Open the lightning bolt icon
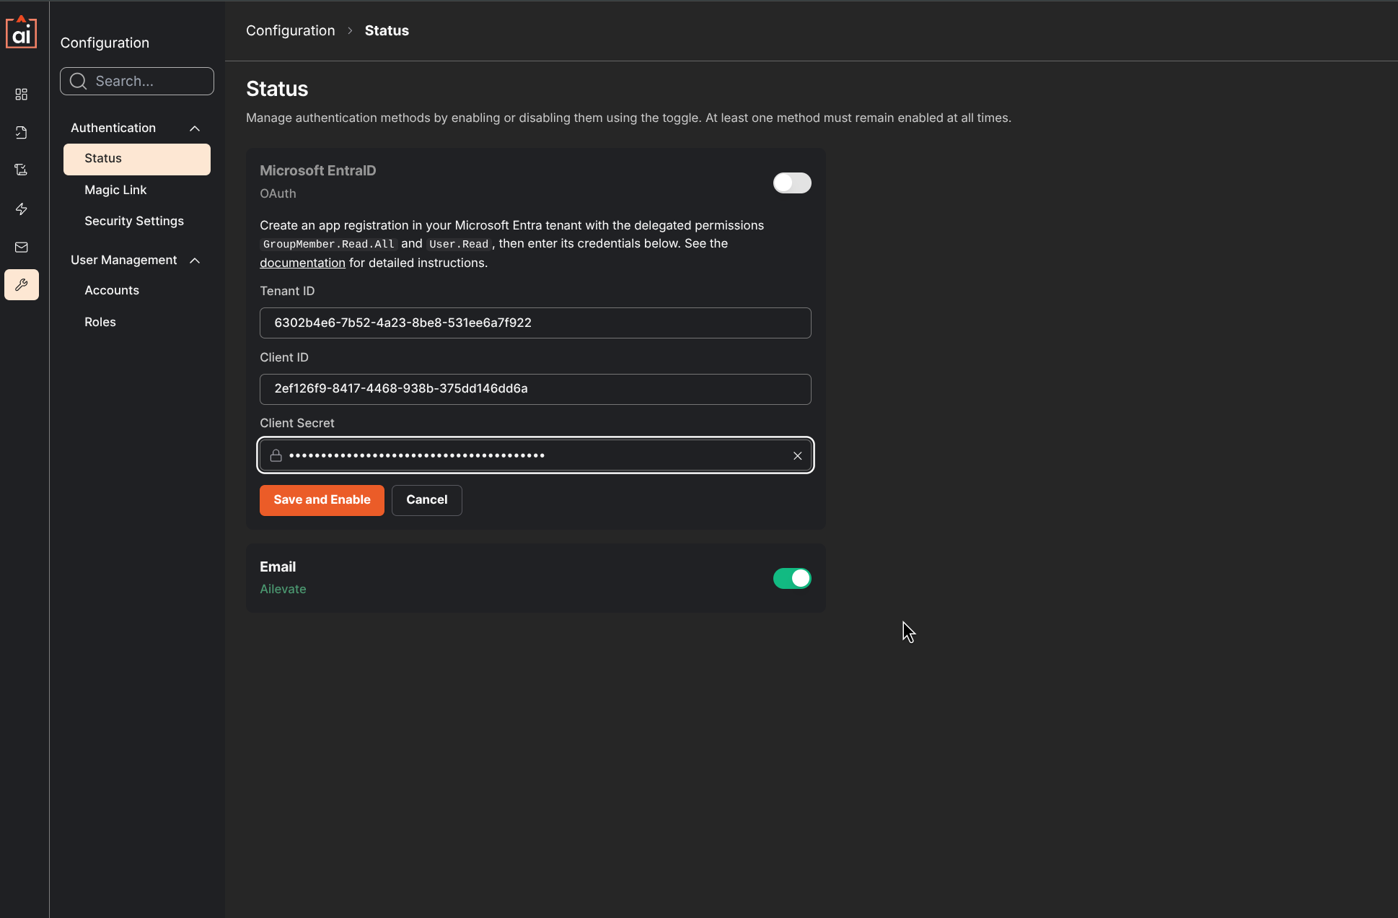The width and height of the screenshot is (1398, 918). click(22, 209)
